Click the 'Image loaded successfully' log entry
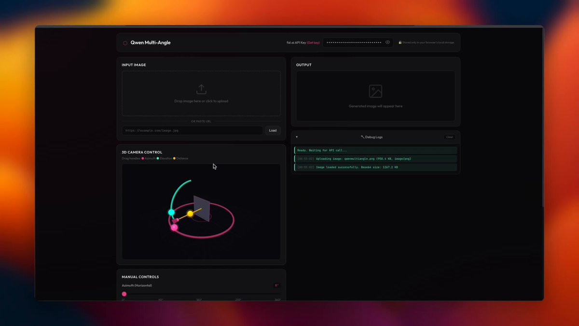The height and width of the screenshot is (326, 579). pos(375,167)
